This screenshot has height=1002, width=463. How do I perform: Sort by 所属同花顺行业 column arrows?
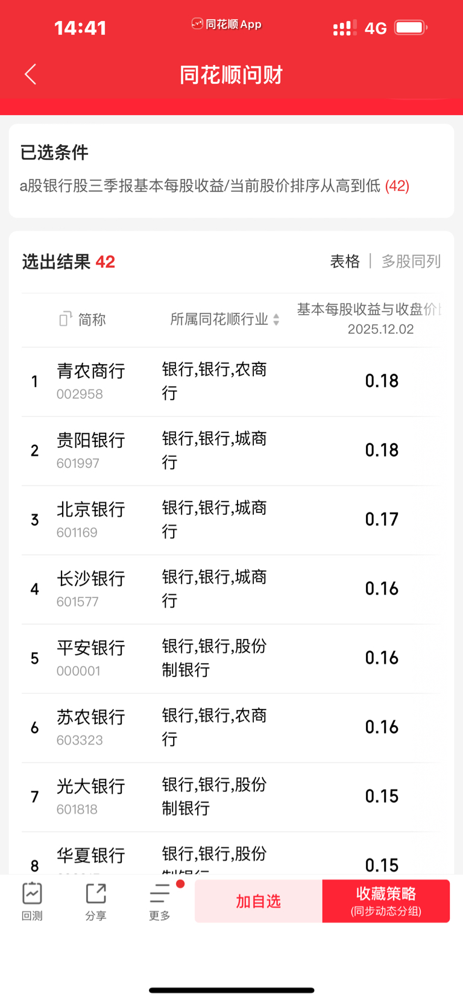(276, 320)
